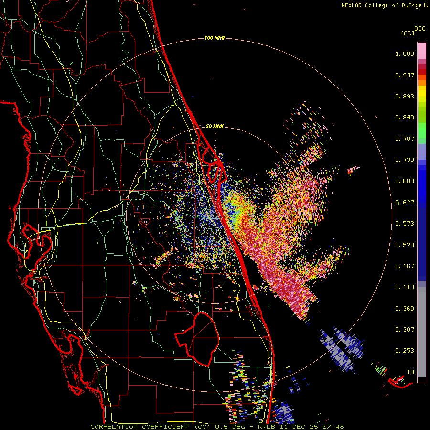
Task: Click the Grand Bahama island outline
Action: tap(401, 382)
